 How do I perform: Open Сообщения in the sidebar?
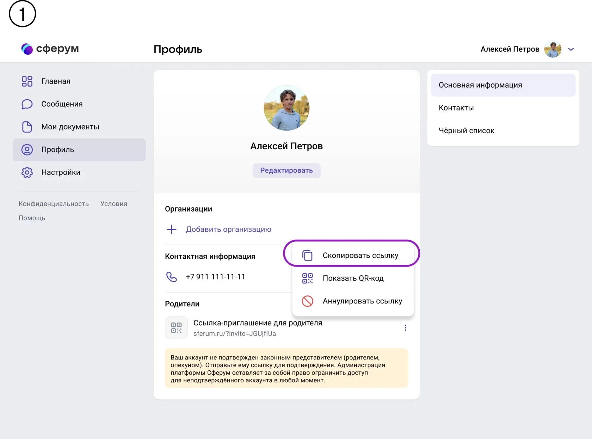point(79,104)
